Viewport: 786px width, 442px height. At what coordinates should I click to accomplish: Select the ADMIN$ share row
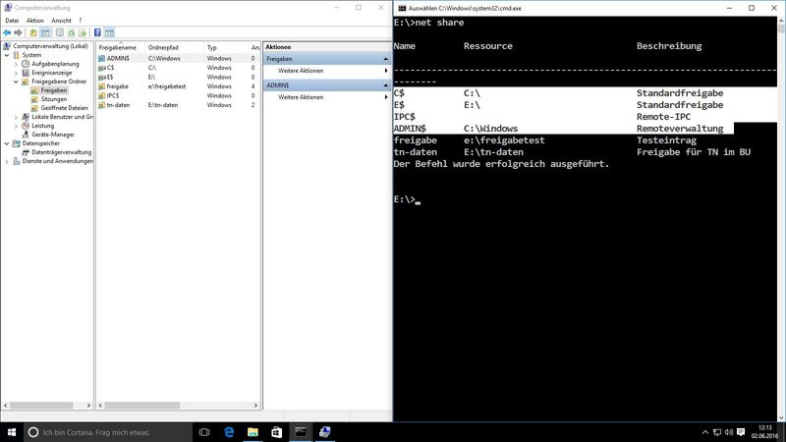coord(118,59)
